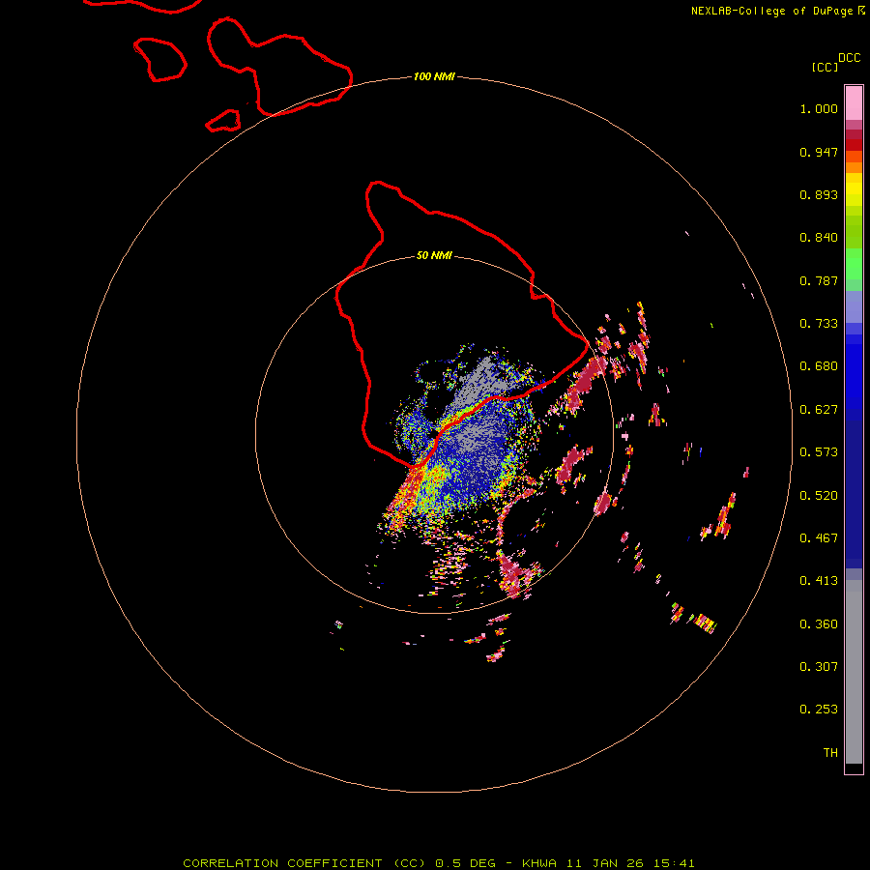This screenshot has height=870, width=870.
Task: Click the 0.307 scale value
Action: pyautogui.click(x=819, y=667)
